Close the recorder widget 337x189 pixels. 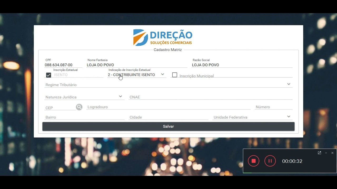point(332,153)
